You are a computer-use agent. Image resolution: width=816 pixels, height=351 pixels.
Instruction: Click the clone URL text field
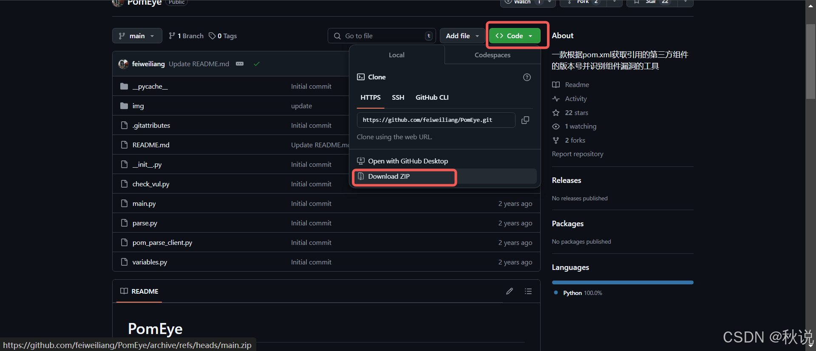coord(436,120)
